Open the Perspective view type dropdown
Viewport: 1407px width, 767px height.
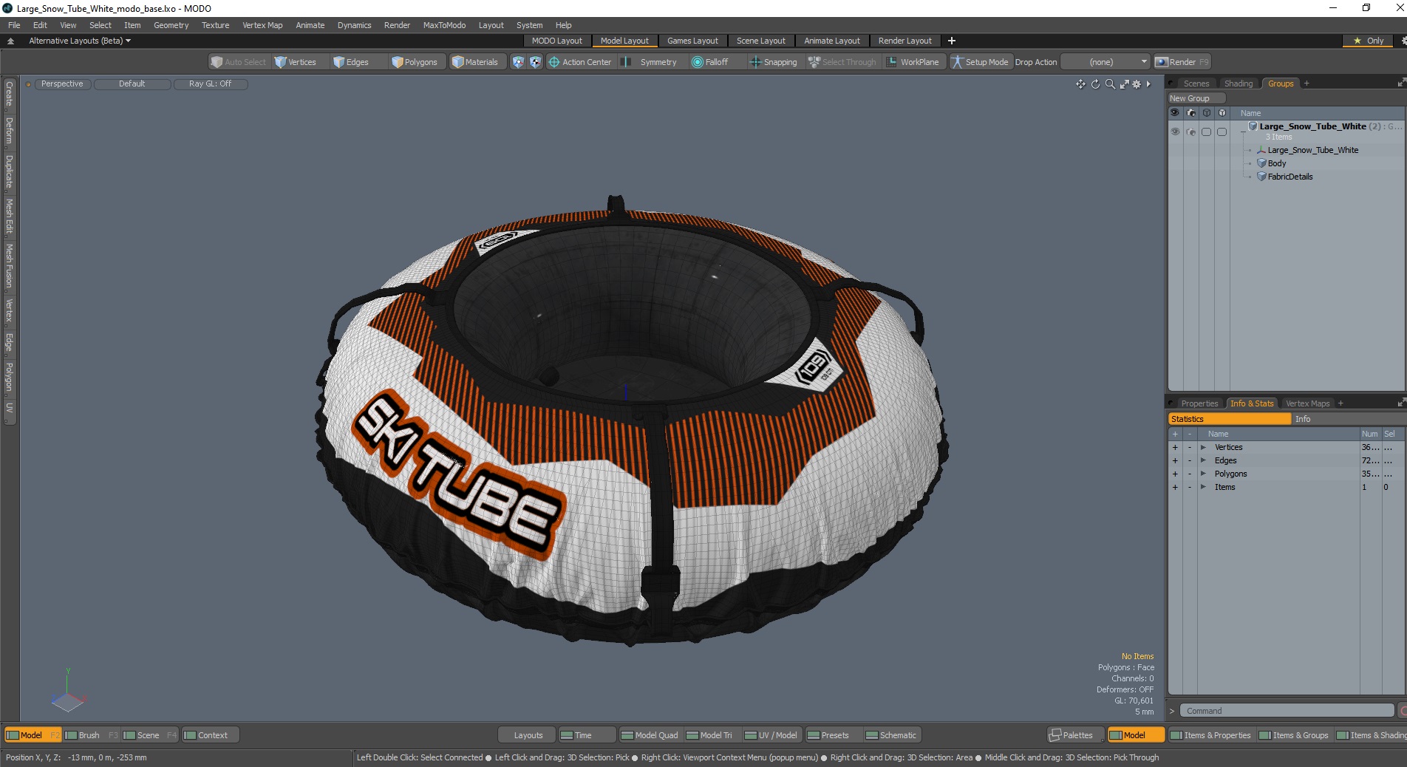pos(62,84)
